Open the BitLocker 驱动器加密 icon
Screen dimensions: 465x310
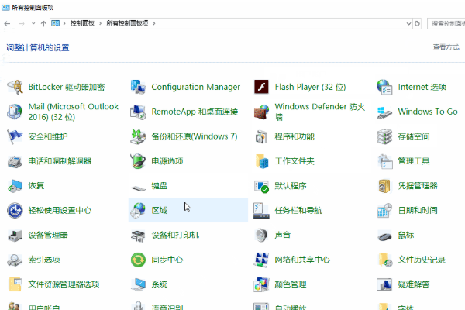[15, 87]
